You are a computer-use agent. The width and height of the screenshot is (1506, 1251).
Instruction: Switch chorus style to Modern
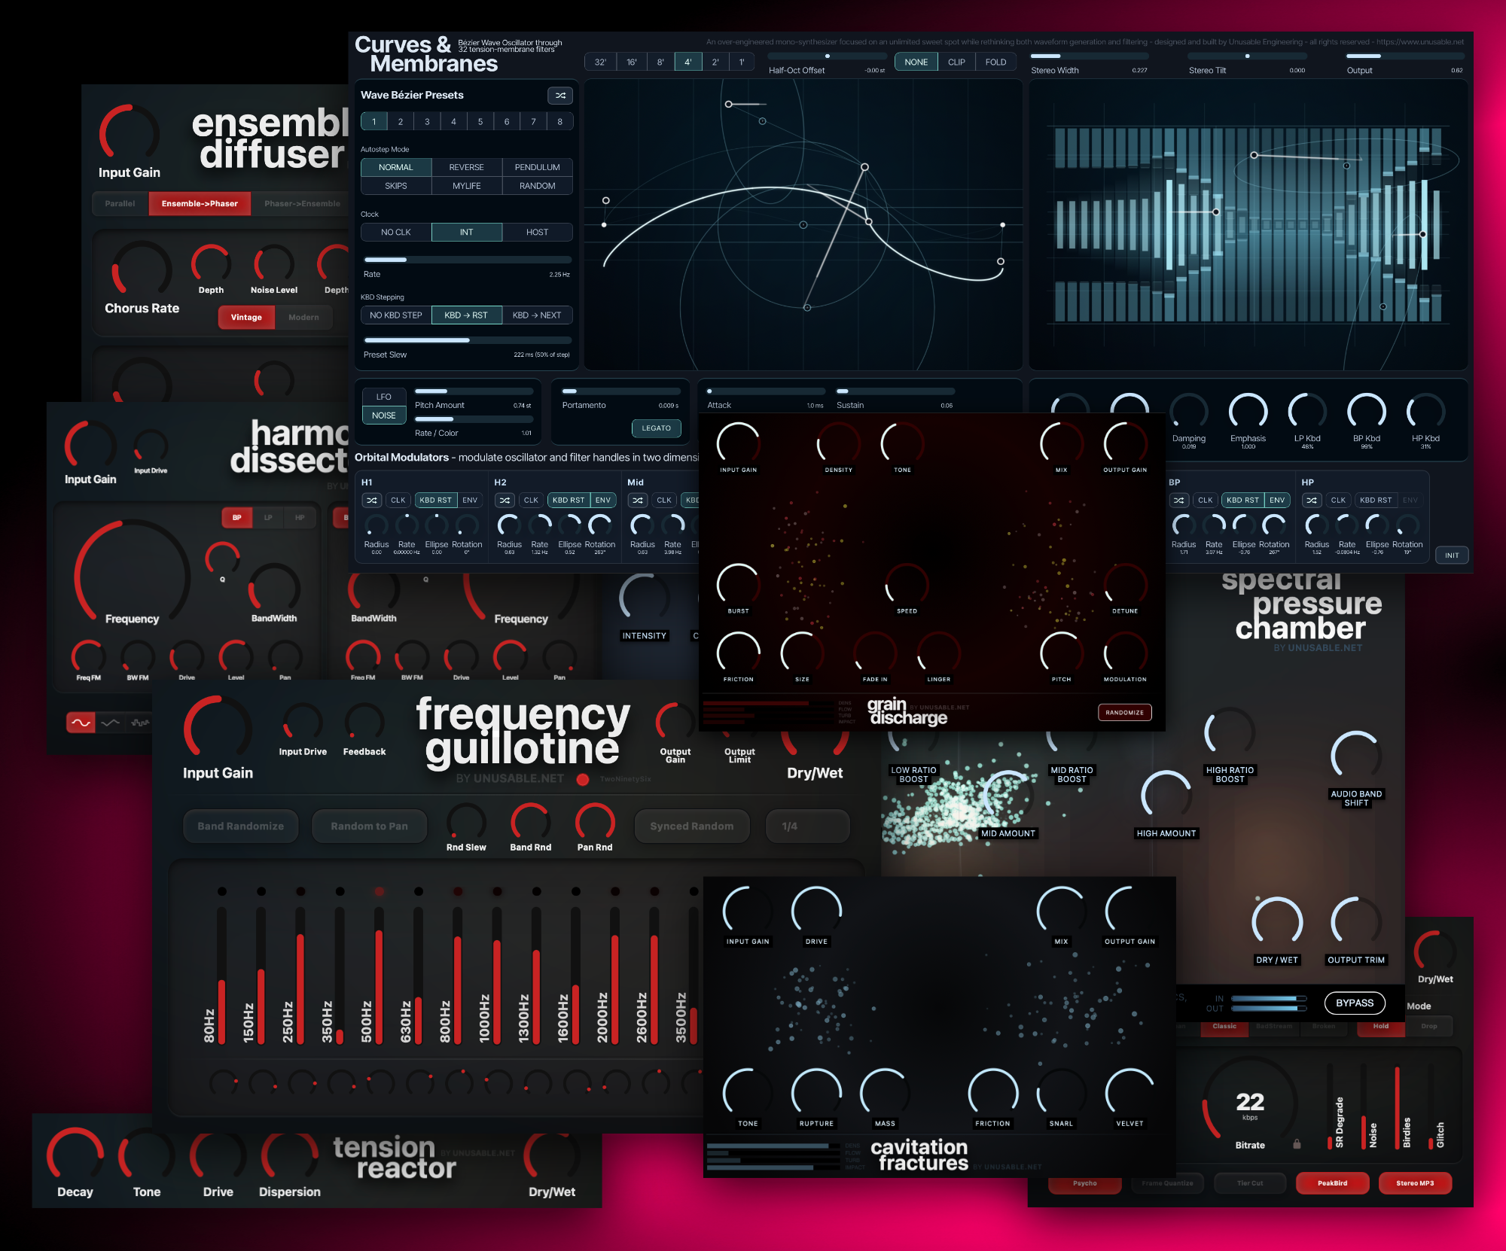[303, 318]
